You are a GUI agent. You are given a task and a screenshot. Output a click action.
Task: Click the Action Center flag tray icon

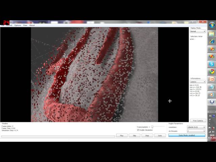[210, 128]
